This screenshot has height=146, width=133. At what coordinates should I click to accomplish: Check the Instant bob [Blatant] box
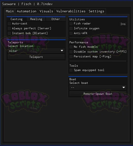(x=9, y=33)
